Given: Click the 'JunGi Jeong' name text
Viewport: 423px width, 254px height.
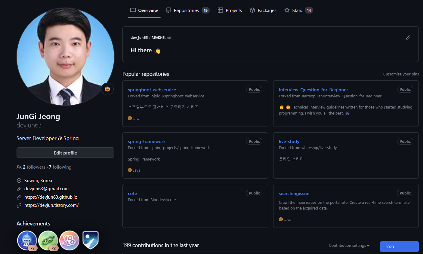Looking at the screenshot, I should pos(38,116).
